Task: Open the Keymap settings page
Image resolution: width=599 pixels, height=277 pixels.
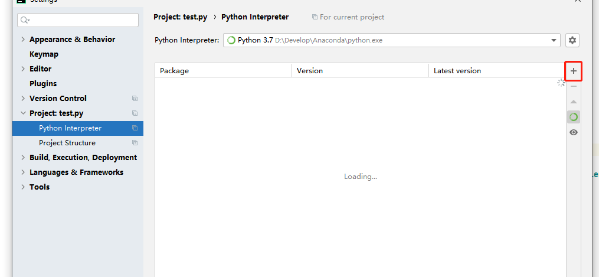Action: tap(44, 54)
